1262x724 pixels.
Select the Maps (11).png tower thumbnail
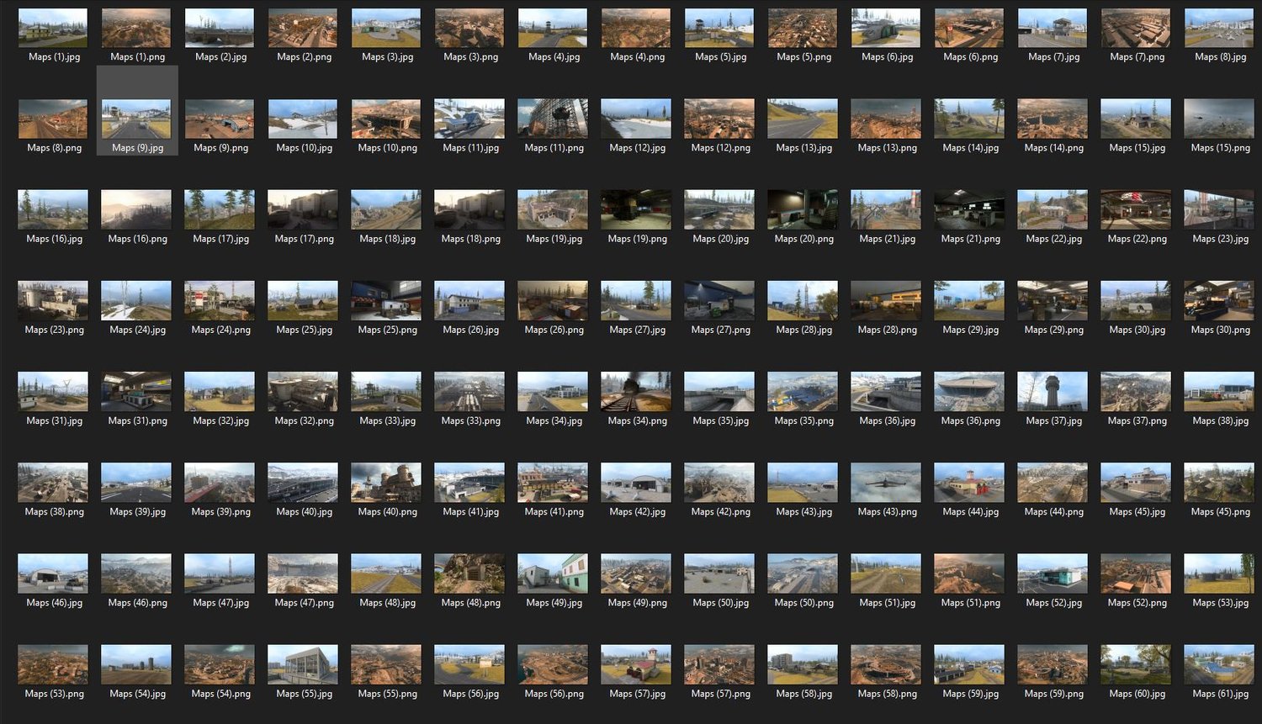click(x=553, y=119)
